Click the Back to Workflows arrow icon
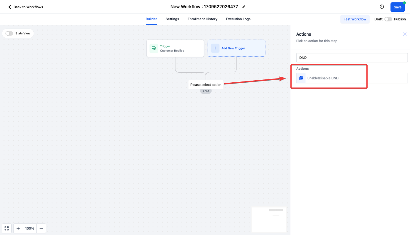410x235 pixels. 10,7
